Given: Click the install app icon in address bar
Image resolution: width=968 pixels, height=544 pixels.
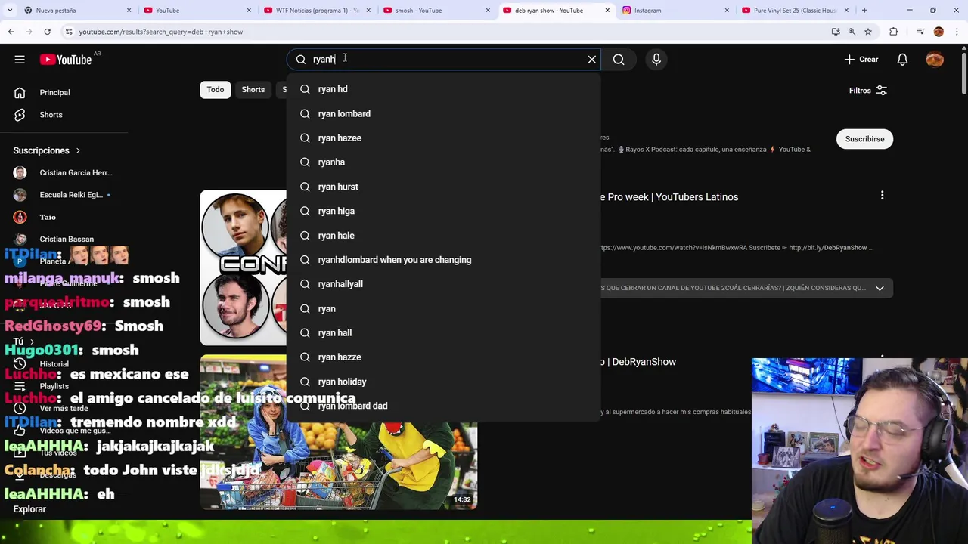Looking at the screenshot, I should tap(836, 32).
